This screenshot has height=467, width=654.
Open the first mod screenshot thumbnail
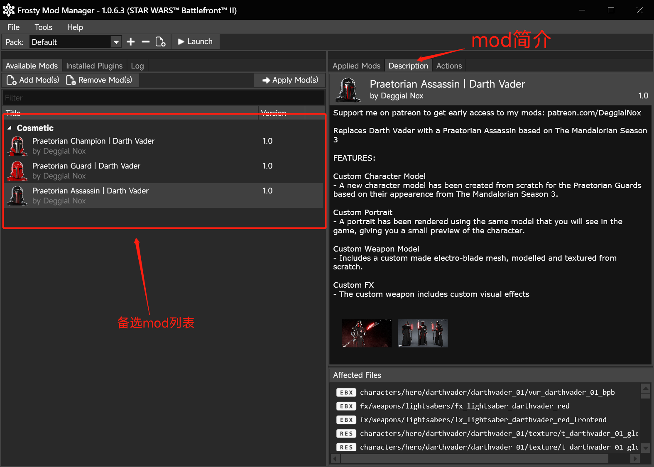click(x=367, y=333)
